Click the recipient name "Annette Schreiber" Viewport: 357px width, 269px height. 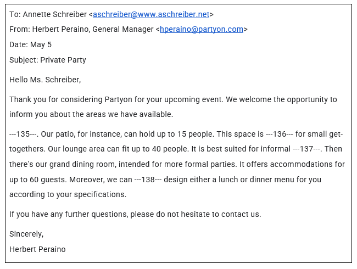[x=54, y=14]
